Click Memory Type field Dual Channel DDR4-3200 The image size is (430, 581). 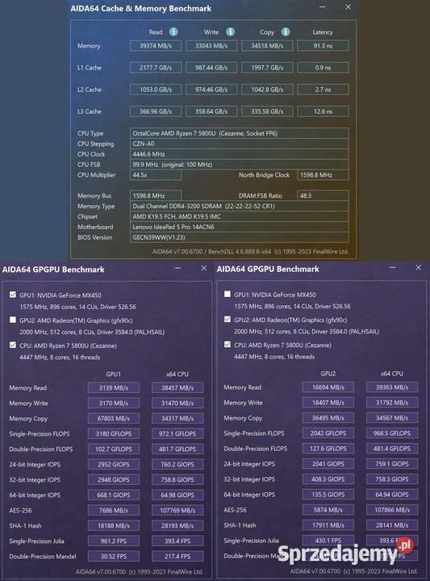240,206
